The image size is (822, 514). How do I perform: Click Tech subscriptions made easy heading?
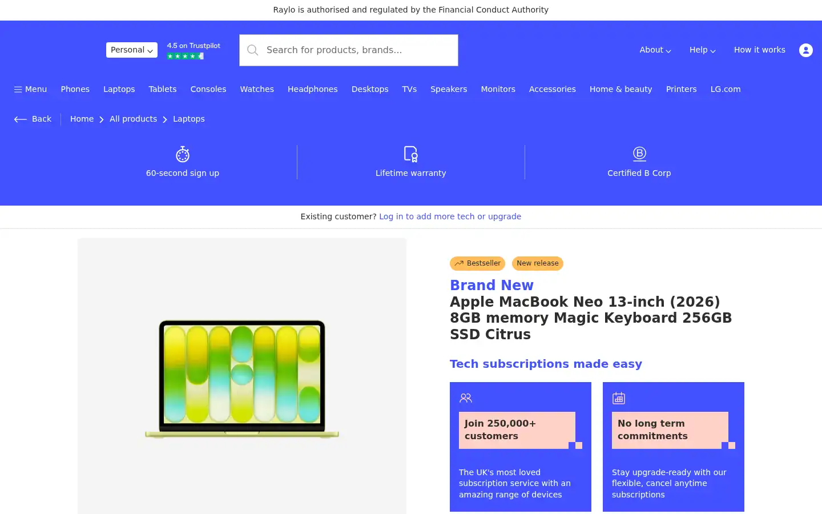point(546,364)
